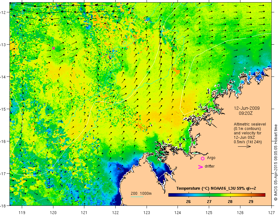The image size is (278, 215).
Task: Click the '12-Jun-2009' date label
Action: pyautogui.click(x=247, y=108)
